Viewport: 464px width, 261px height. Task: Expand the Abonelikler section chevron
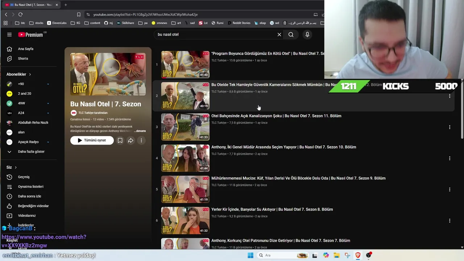point(30,74)
